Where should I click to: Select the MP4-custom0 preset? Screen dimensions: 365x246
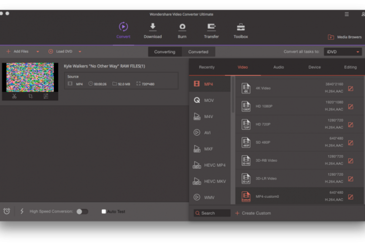point(299,196)
